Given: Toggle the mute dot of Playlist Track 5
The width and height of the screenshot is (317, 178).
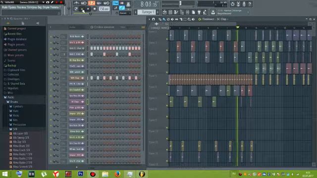Looking at the screenshot, I should click(x=167, y=83).
